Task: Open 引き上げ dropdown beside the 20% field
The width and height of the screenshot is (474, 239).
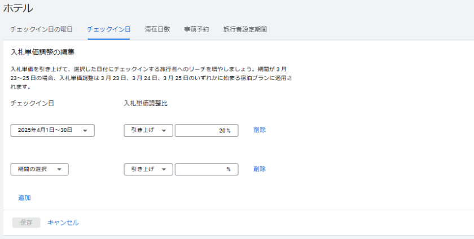Action: 148,130
